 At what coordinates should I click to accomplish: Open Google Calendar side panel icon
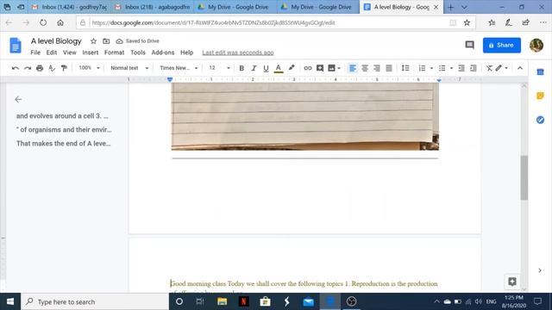click(x=541, y=72)
